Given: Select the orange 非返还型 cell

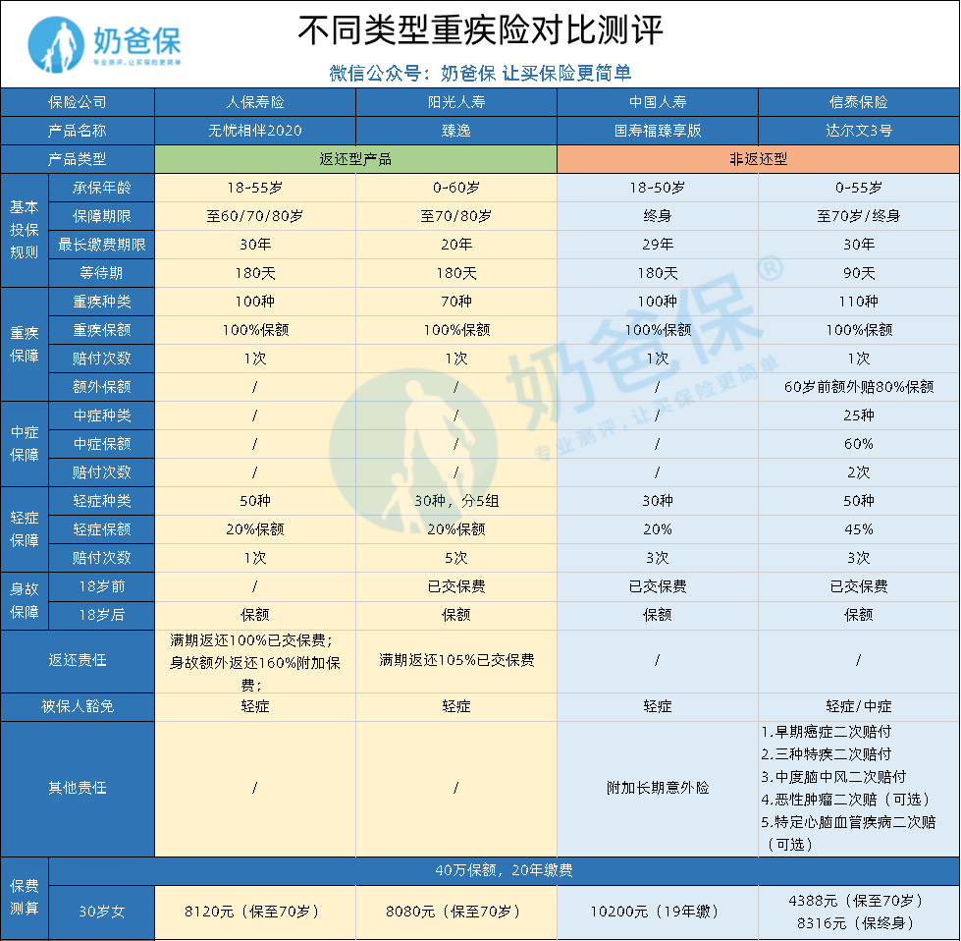Looking at the screenshot, I should (758, 159).
